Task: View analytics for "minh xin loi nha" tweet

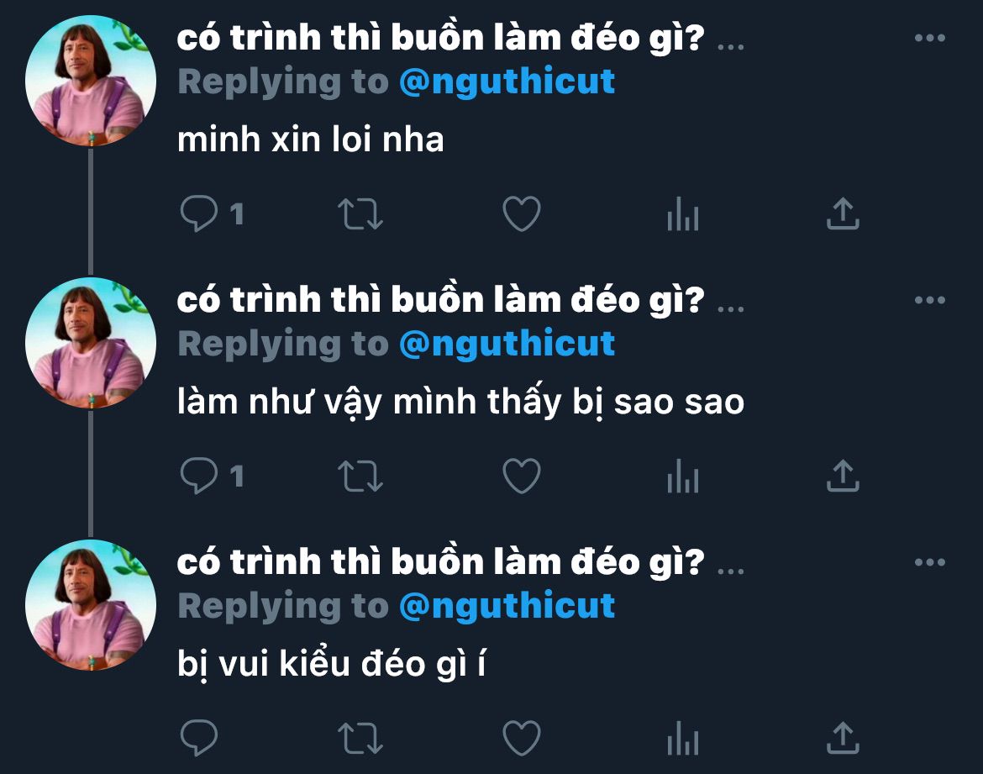Action: point(683,213)
